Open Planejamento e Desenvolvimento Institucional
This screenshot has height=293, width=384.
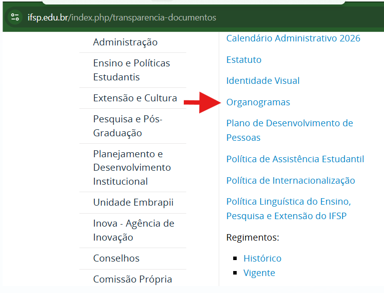pyautogui.click(x=132, y=168)
